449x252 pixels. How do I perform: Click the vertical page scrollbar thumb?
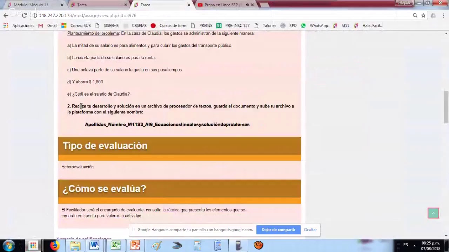(446, 107)
